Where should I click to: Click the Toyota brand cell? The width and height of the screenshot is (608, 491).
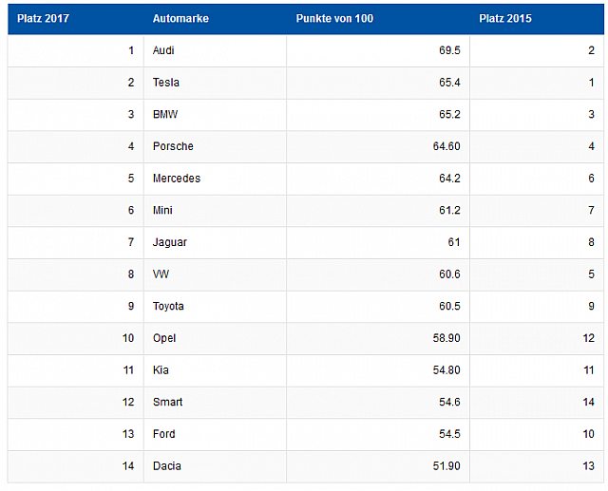coord(168,306)
